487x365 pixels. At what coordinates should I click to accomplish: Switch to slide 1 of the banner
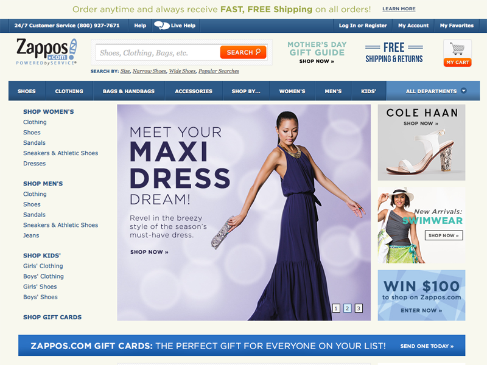(x=336, y=308)
